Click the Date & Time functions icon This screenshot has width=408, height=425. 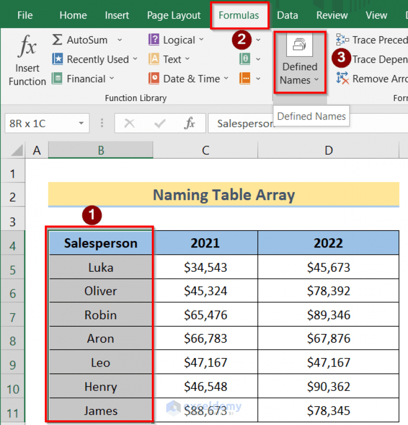[x=154, y=79]
